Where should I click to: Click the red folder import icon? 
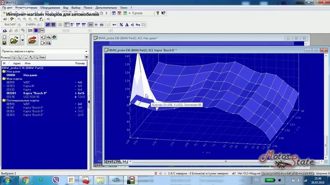pyautogui.click(x=32, y=40)
